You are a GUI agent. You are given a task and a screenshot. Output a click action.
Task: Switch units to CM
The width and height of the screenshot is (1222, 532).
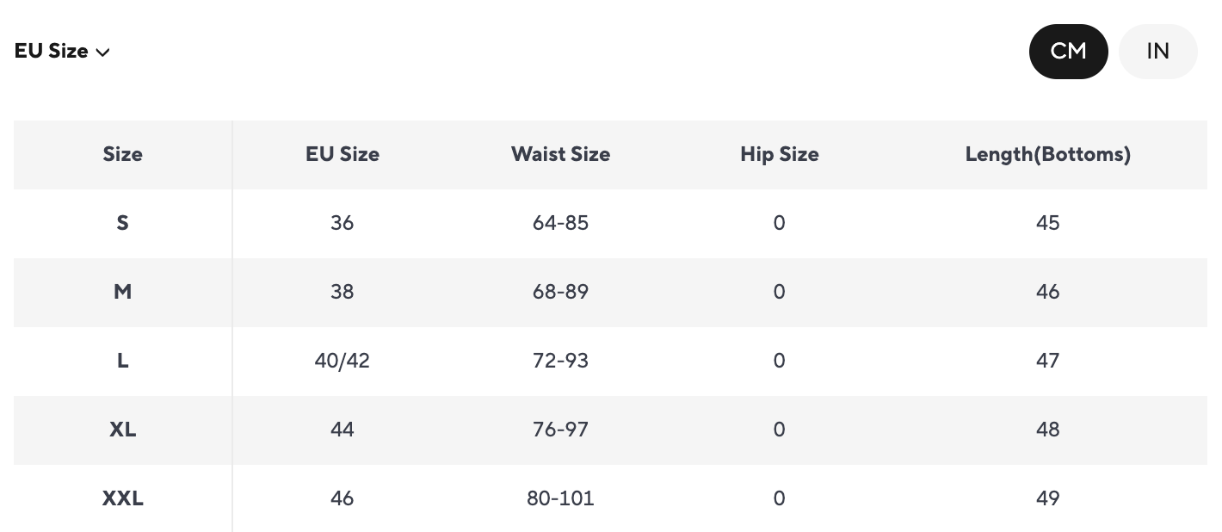pyautogui.click(x=1068, y=52)
